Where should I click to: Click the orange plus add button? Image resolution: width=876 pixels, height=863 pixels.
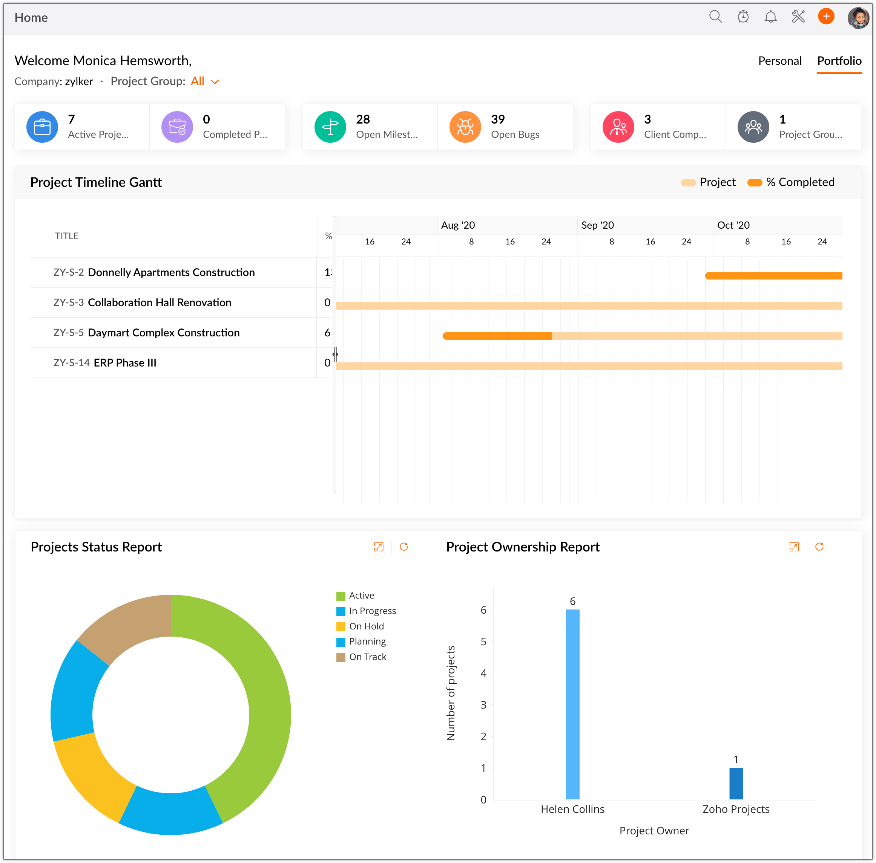point(826,17)
